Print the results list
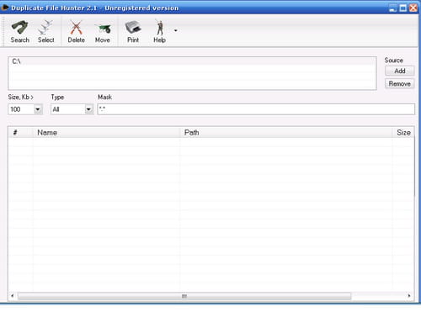 133,32
